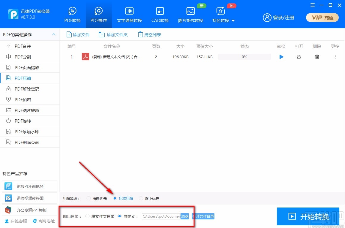Screen dimensions: 345x228
Task: Select PDF合并 in the sidebar
Action: [30, 46]
